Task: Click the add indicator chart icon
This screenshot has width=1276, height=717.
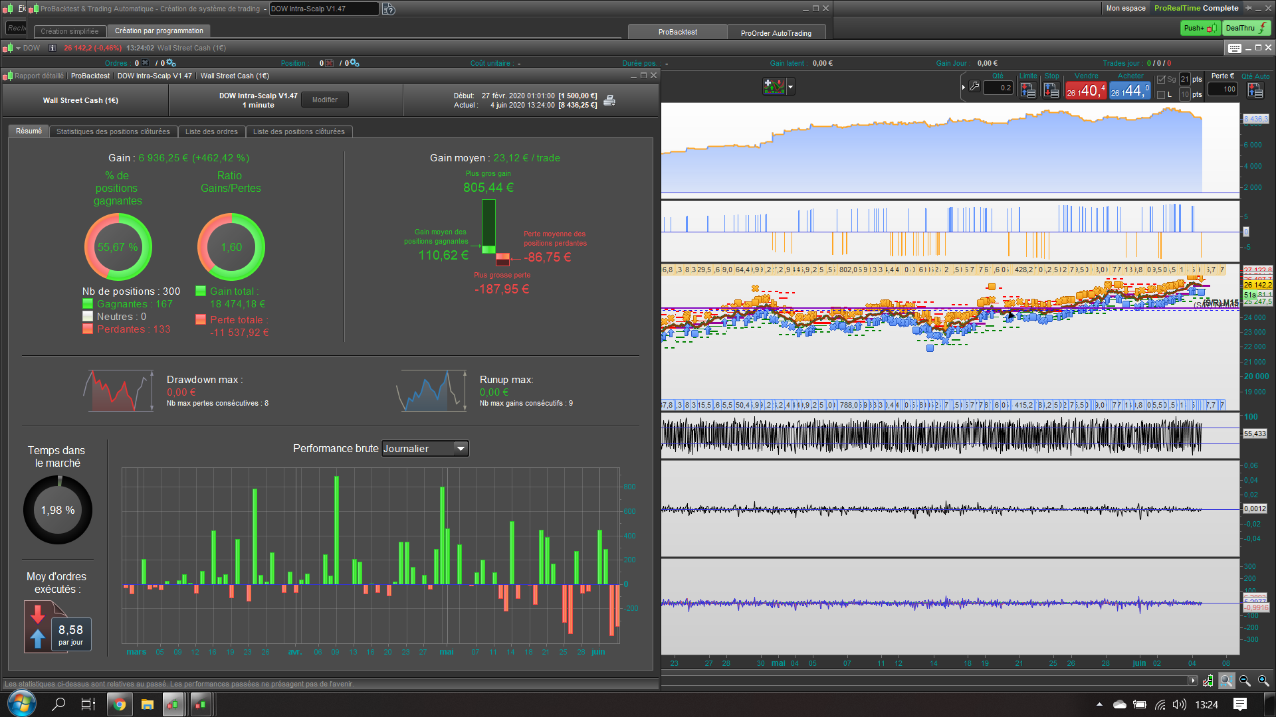Action: pos(774,86)
